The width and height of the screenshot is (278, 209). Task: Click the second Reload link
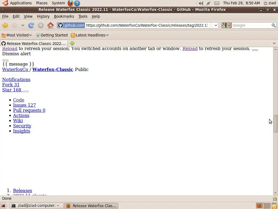[x=190, y=48]
